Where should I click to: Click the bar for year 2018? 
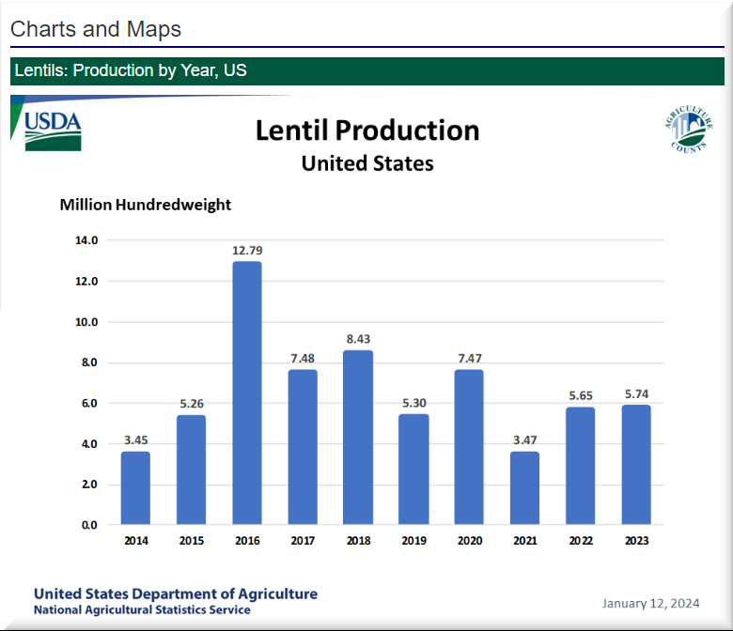click(358, 438)
